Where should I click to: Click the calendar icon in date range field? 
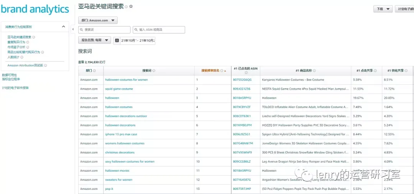pos(117,41)
